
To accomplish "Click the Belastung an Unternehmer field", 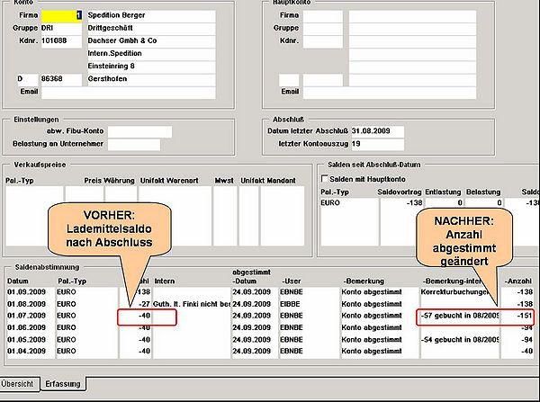I will (x=134, y=144).
